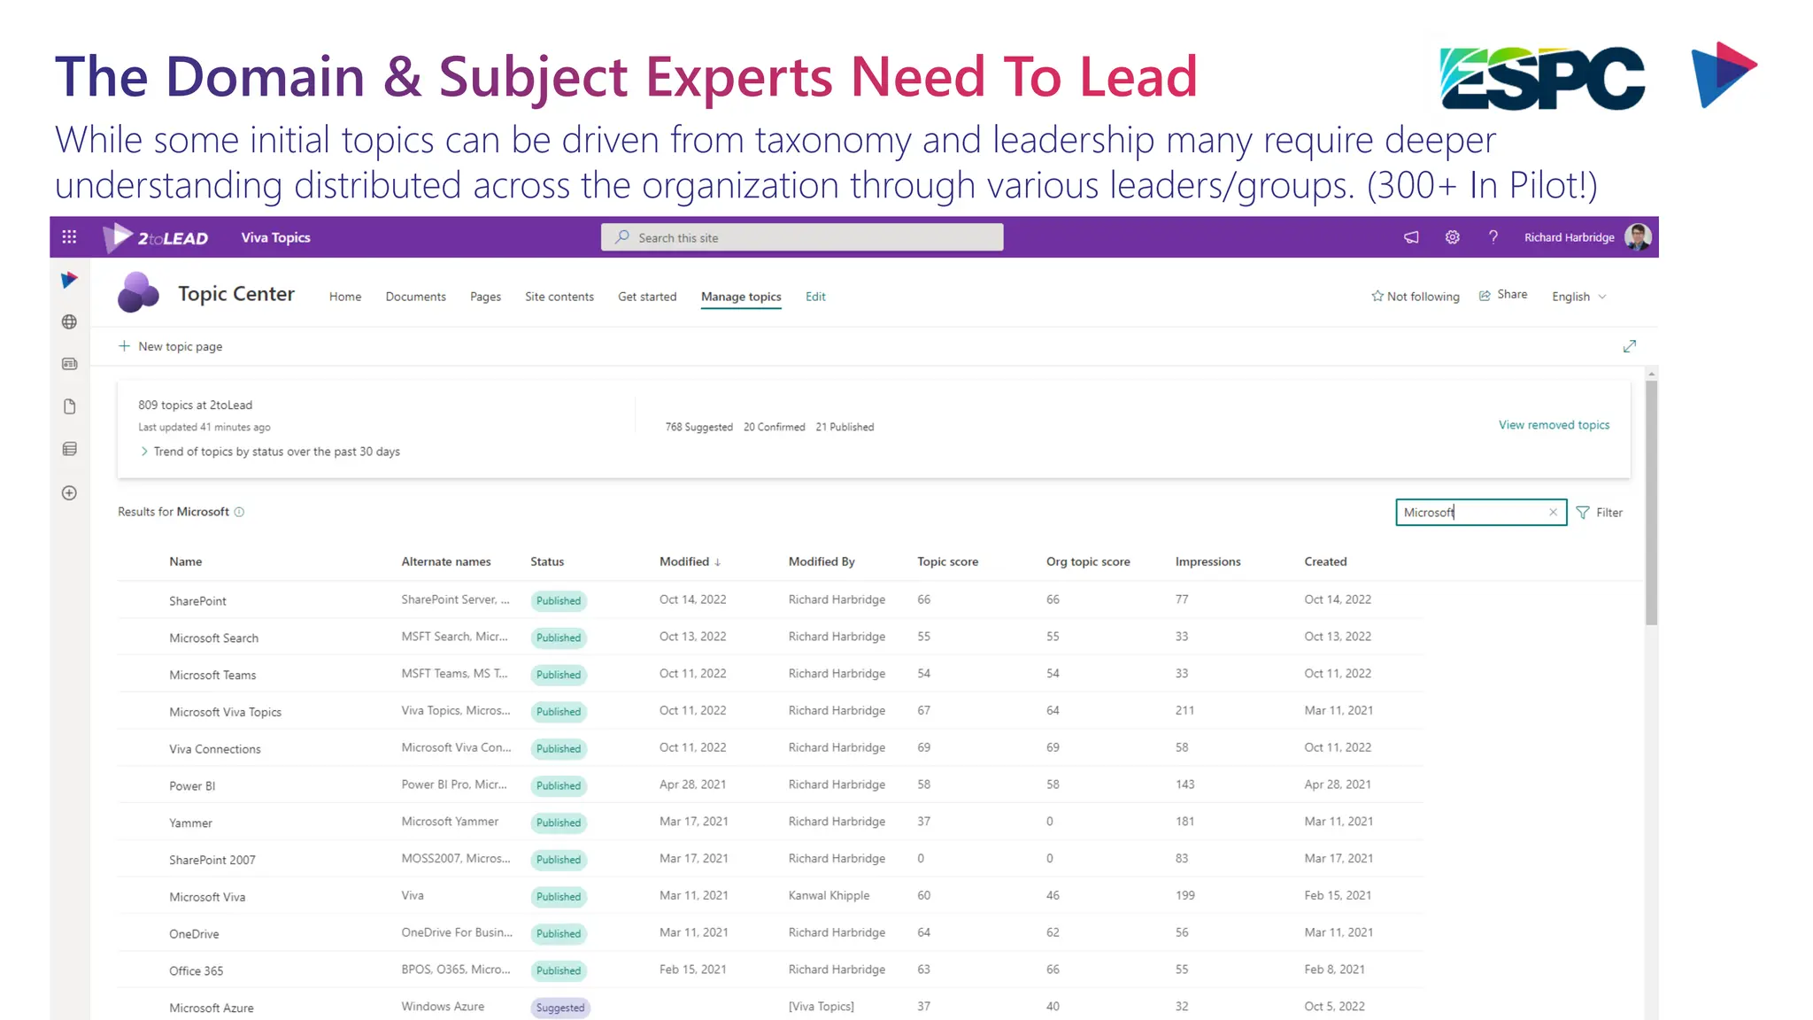Click the scrollbar up arrow
Image resolution: width=1813 pixels, height=1020 pixels.
(1651, 375)
